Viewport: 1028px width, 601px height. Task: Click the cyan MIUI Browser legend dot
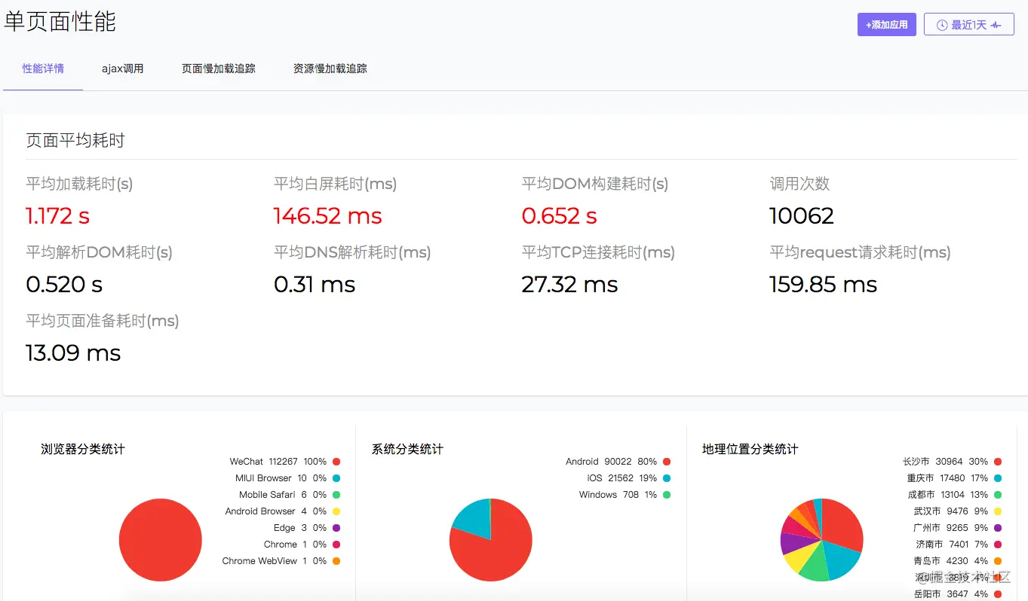pyautogui.click(x=336, y=478)
